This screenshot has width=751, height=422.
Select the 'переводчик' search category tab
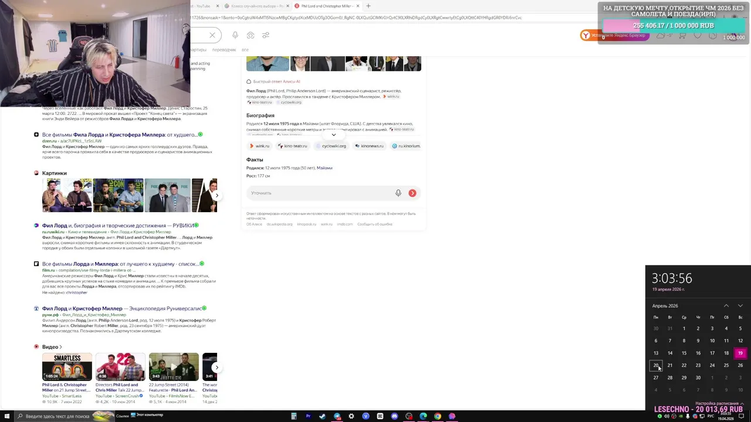[x=224, y=50]
